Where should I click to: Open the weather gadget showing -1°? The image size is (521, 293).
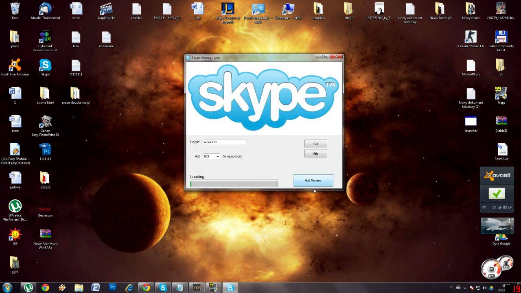(x=497, y=226)
